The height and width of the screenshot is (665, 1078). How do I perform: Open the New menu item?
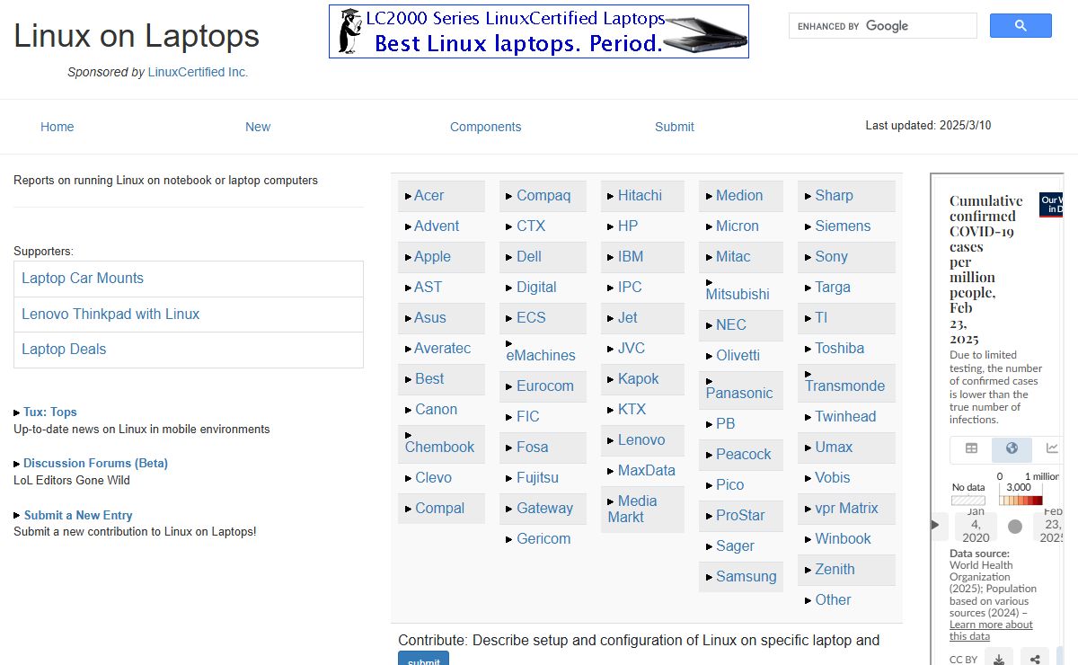(x=258, y=127)
